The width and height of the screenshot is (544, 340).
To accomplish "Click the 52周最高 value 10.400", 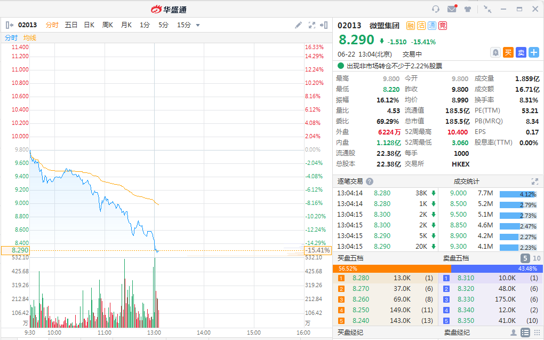I will pos(458,132).
